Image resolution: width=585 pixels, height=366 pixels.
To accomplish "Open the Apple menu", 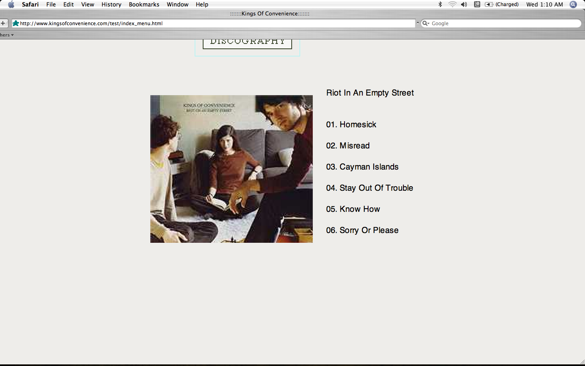I will 11,4.
